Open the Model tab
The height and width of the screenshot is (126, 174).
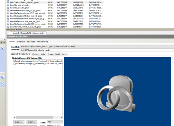pos(57,54)
